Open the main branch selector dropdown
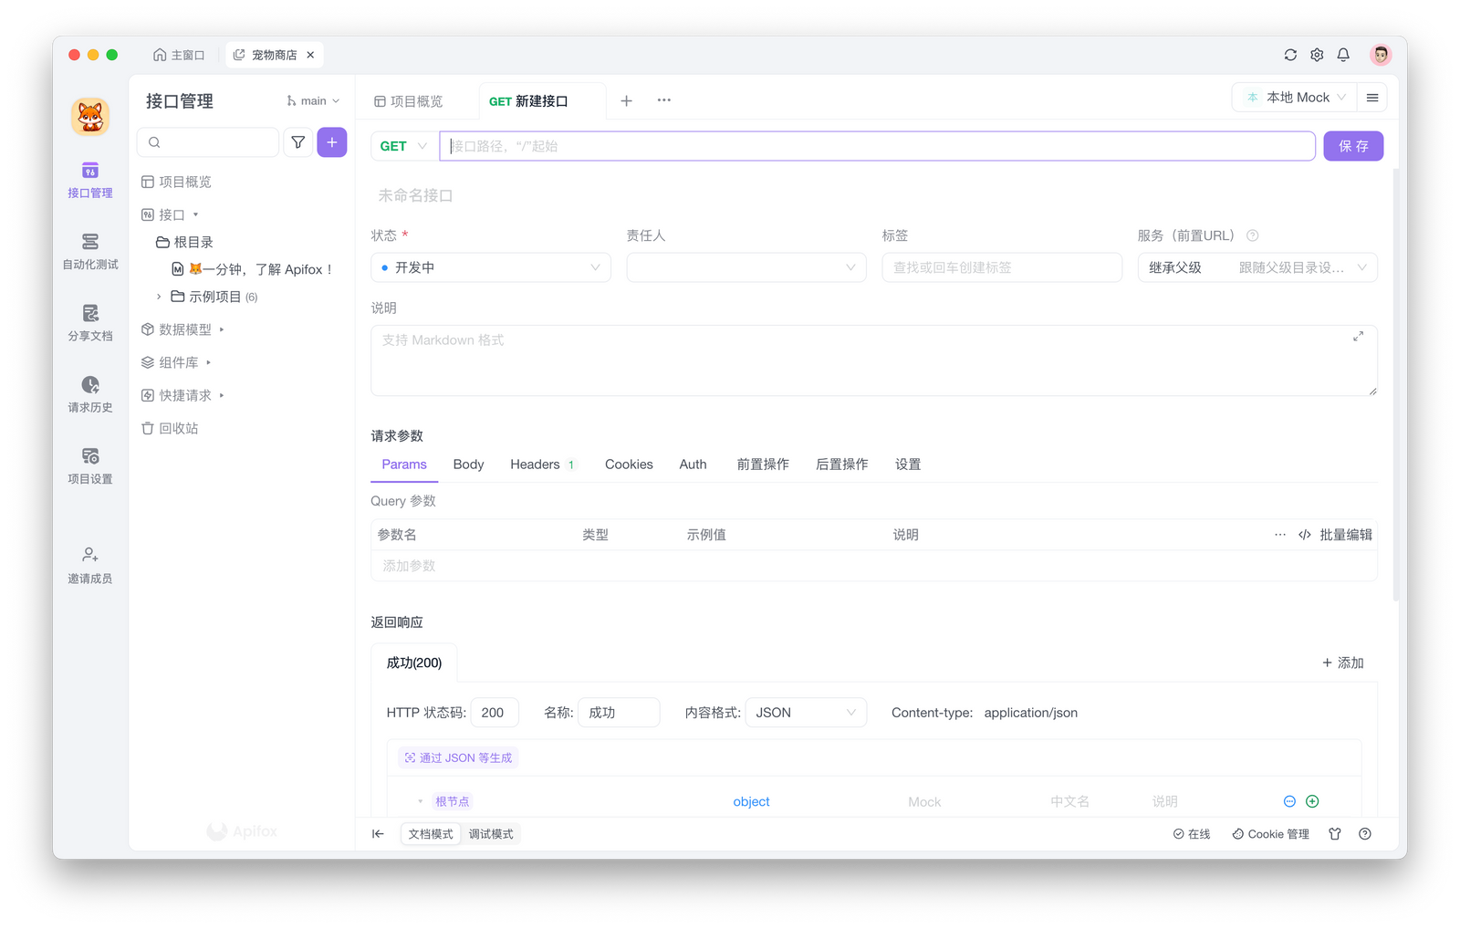The height and width of the screenshot is (929, 1460). (x=313, y=100)
